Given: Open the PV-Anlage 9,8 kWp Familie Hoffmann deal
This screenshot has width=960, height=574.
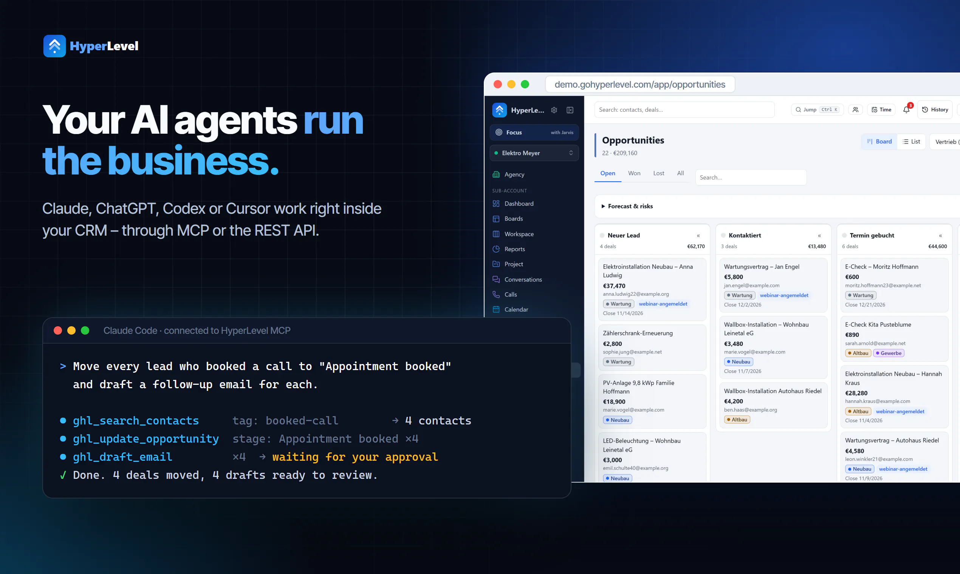Looking at the screenshot, I should (652, 401).
